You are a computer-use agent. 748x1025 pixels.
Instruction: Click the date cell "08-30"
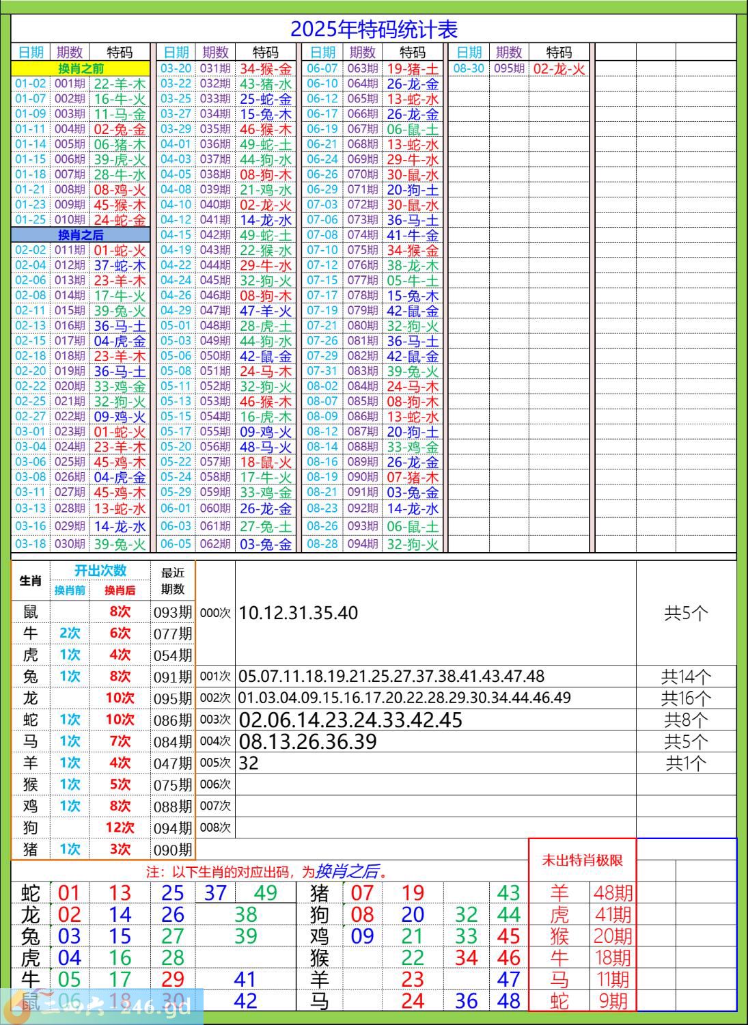469,69
